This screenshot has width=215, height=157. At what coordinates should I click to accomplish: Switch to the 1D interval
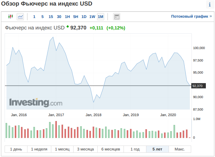[x=84, y=17]
